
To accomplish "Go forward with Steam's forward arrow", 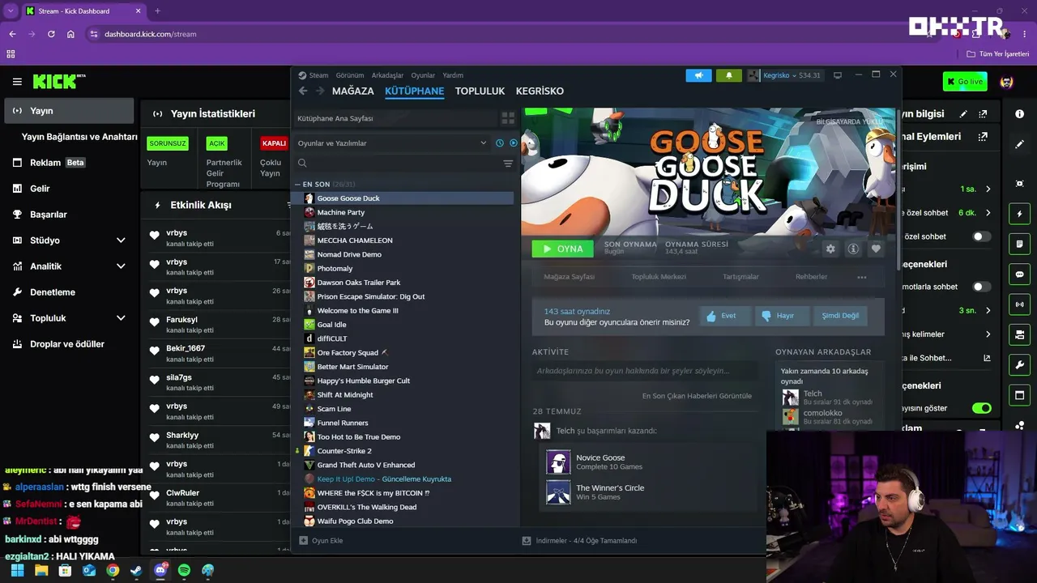I will 319,91.
